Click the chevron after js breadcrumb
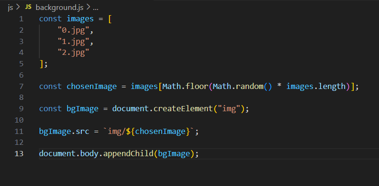This screenshot has height=186, width=379. [x=18, y=8]
